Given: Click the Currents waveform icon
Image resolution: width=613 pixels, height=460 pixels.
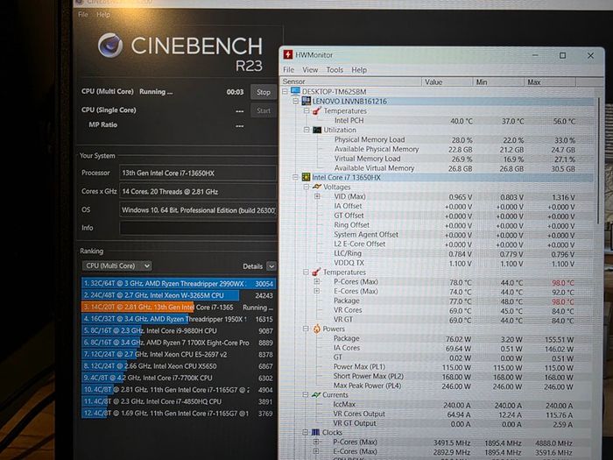Looking at the screenshot, I should pyautogui.click(x=316, y=395).
